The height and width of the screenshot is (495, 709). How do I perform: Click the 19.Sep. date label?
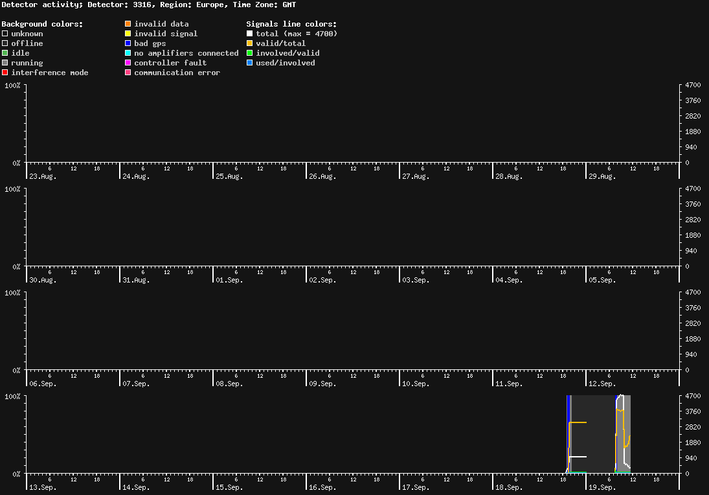click(x=602, y=487)
